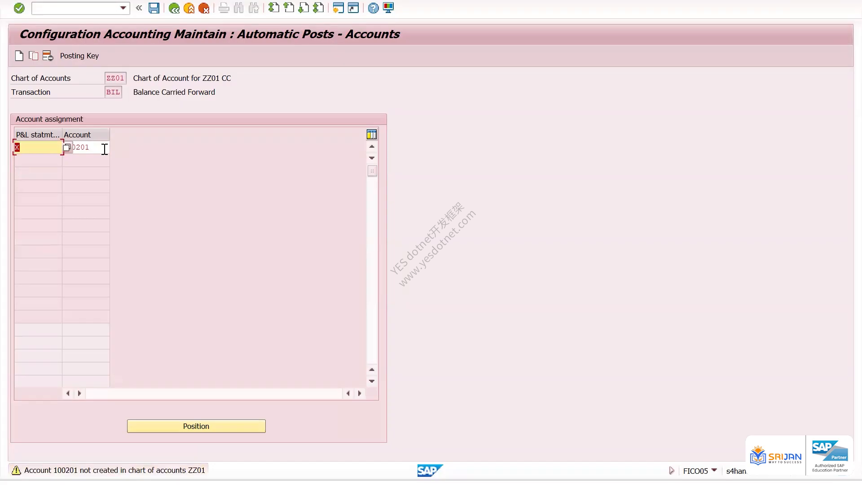Click the Position button
The image size is (862, 485).
click(196, 426)
